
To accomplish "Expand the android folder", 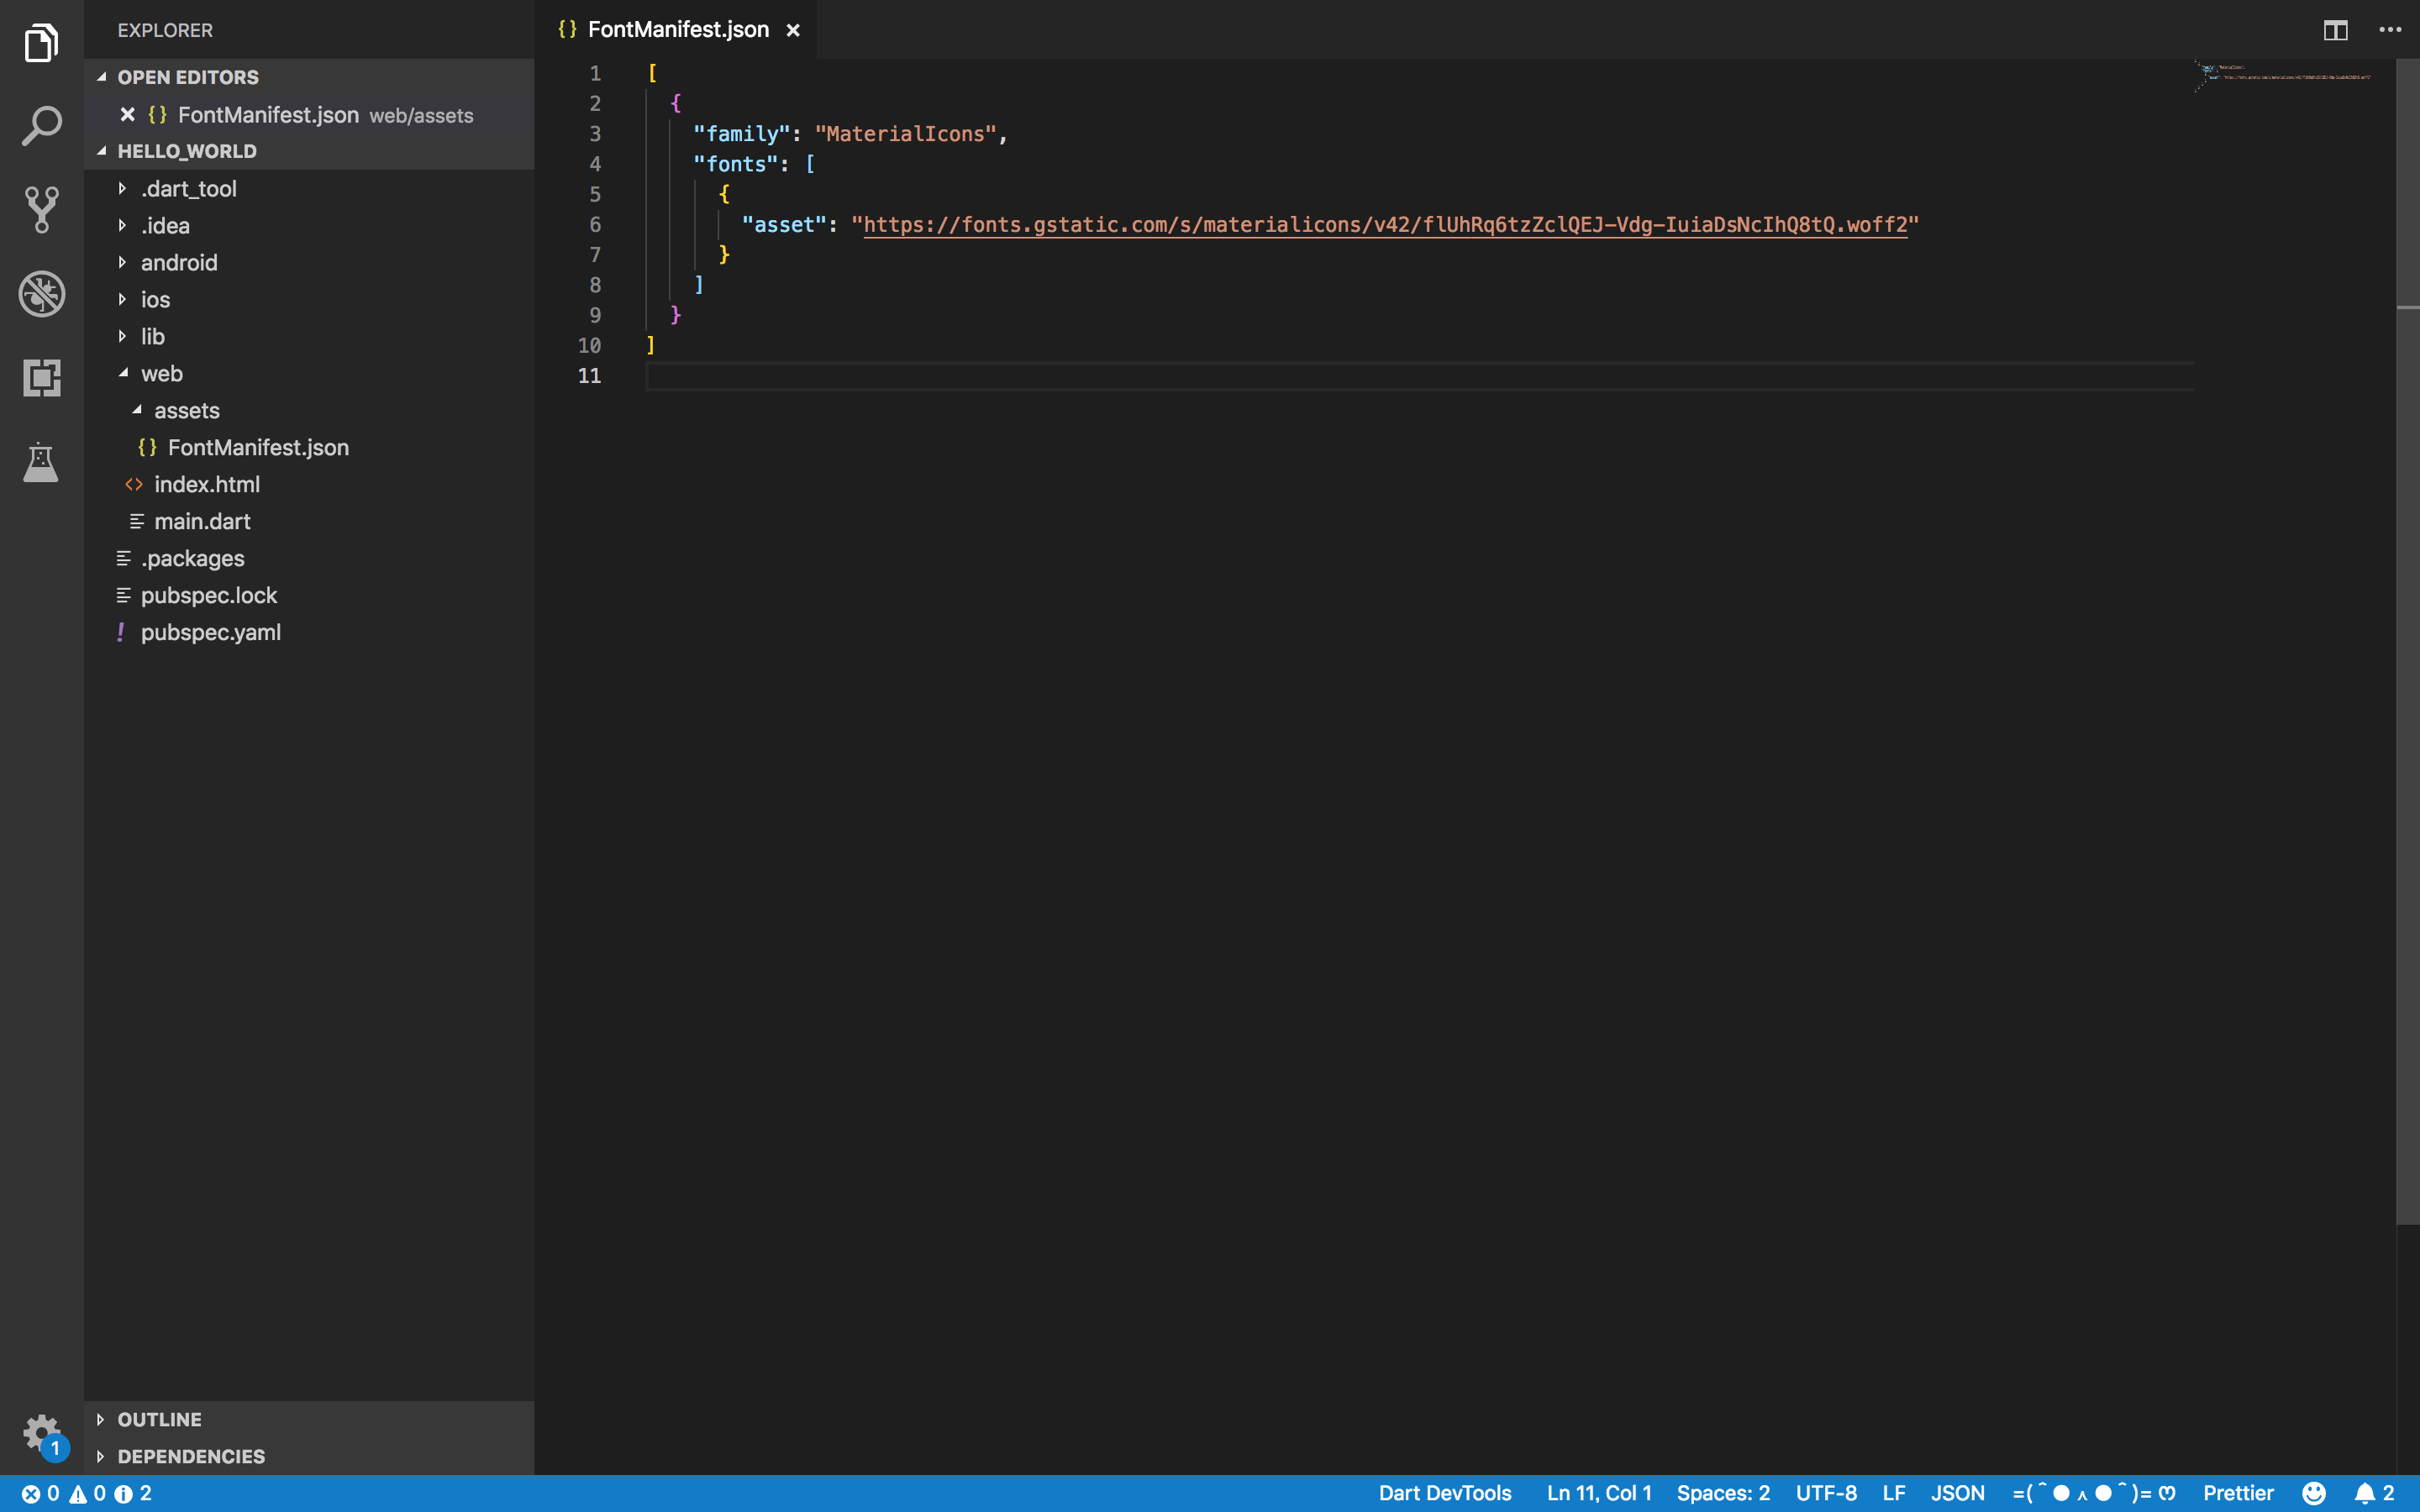I will coord(179,262).
